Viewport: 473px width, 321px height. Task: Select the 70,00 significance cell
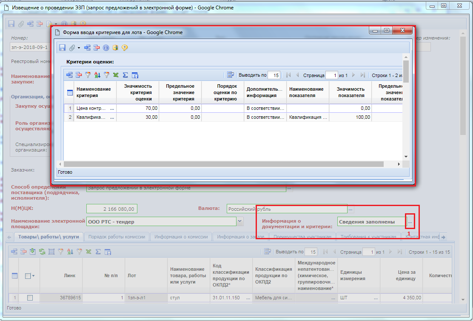click(137, 109)
